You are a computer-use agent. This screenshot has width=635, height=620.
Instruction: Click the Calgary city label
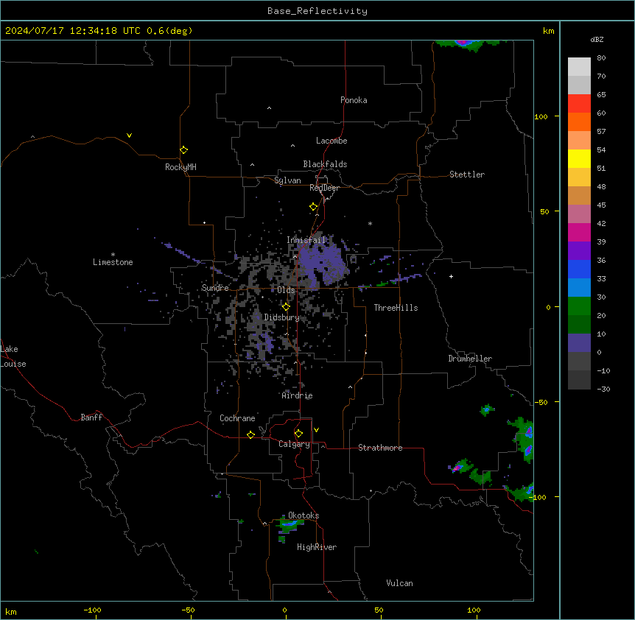point(294,444)
